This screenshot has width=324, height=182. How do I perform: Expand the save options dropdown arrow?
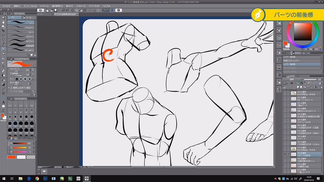coord(58,10)
